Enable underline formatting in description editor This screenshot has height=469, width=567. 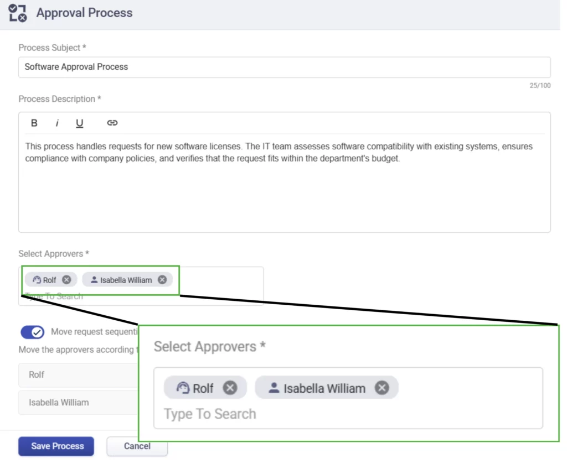point(80,123)
